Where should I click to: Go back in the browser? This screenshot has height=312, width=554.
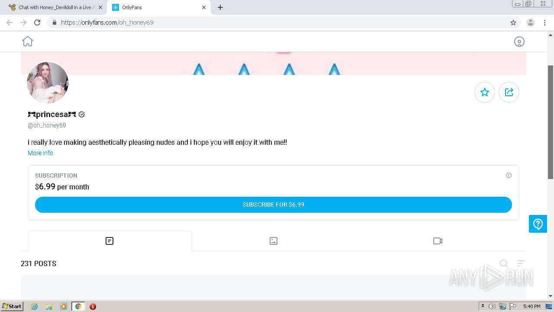10,23
